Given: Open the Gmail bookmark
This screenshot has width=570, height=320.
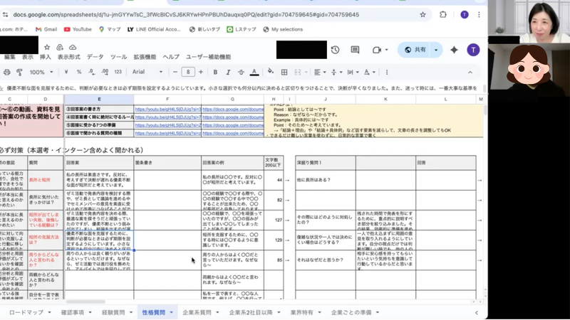Looking at the screenshot, I should [x=46, y=29].
